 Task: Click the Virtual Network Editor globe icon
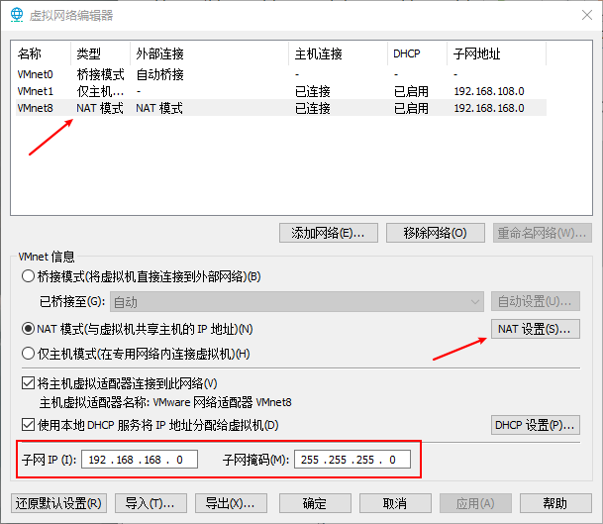[x=17, y=15]
